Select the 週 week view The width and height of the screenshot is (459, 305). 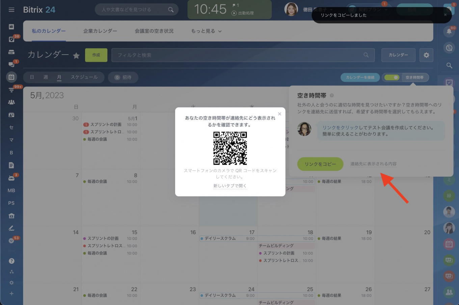click(46, 77)
